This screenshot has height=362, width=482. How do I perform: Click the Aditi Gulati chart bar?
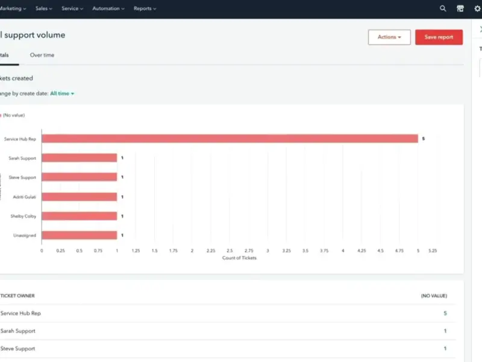point(79,197)
